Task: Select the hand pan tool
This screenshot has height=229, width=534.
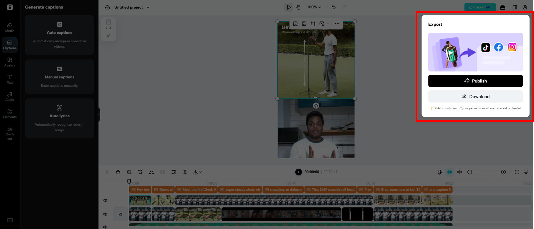Action: click(x=298, y=7)
